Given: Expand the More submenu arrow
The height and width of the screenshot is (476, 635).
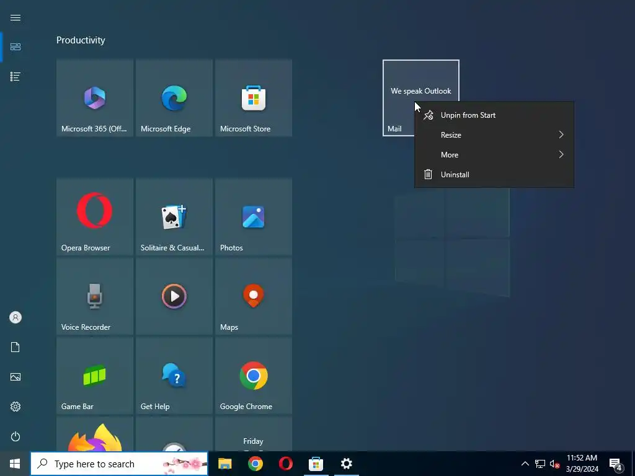Looking at the screenshot, I should click(x=561, y=154).
